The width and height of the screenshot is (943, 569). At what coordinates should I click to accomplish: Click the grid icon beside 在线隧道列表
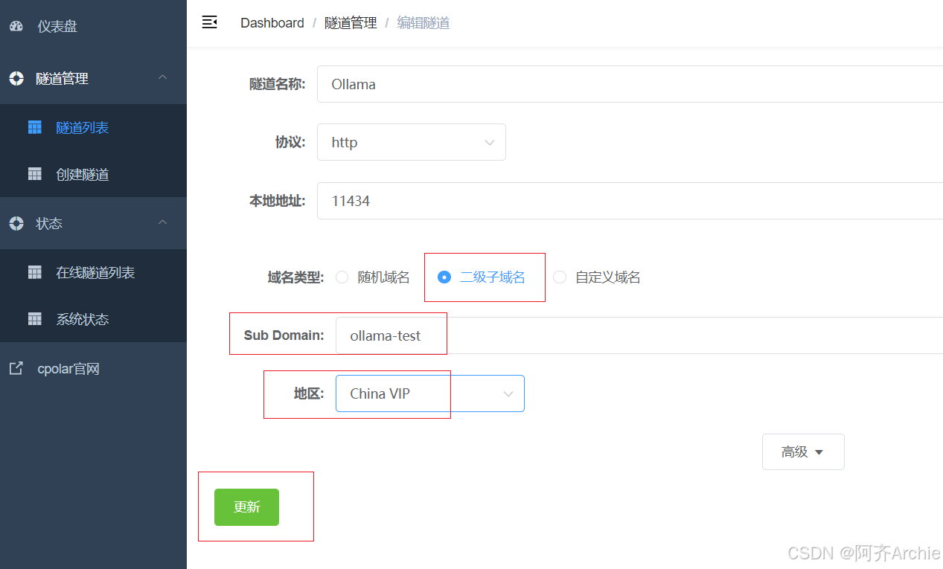coord(34,272)
